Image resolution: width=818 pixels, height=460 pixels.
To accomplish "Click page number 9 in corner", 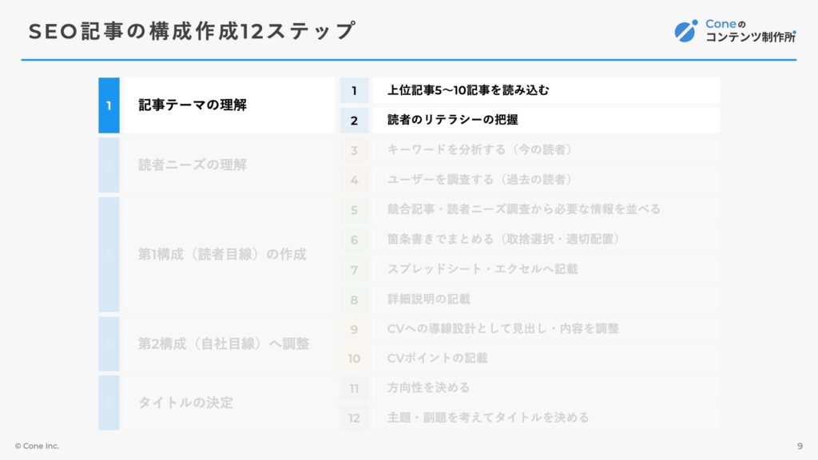I will (800, 446).
